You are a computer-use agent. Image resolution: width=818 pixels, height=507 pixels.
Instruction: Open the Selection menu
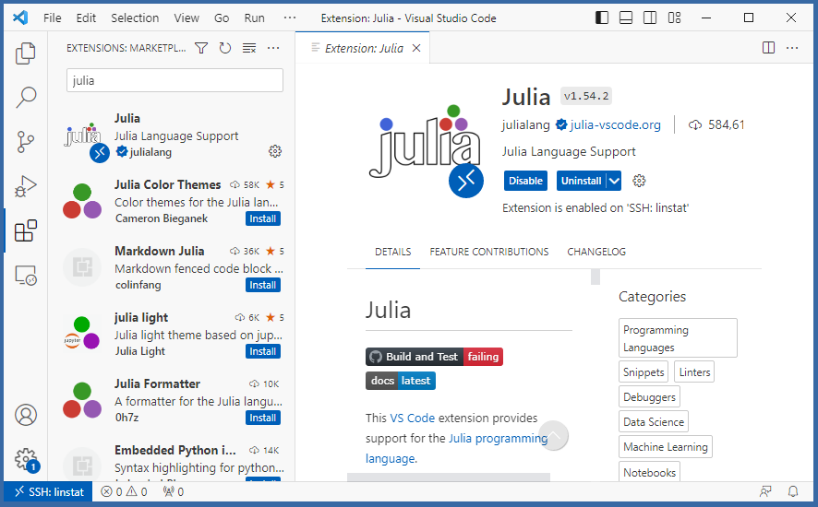[x=135, y=18]
